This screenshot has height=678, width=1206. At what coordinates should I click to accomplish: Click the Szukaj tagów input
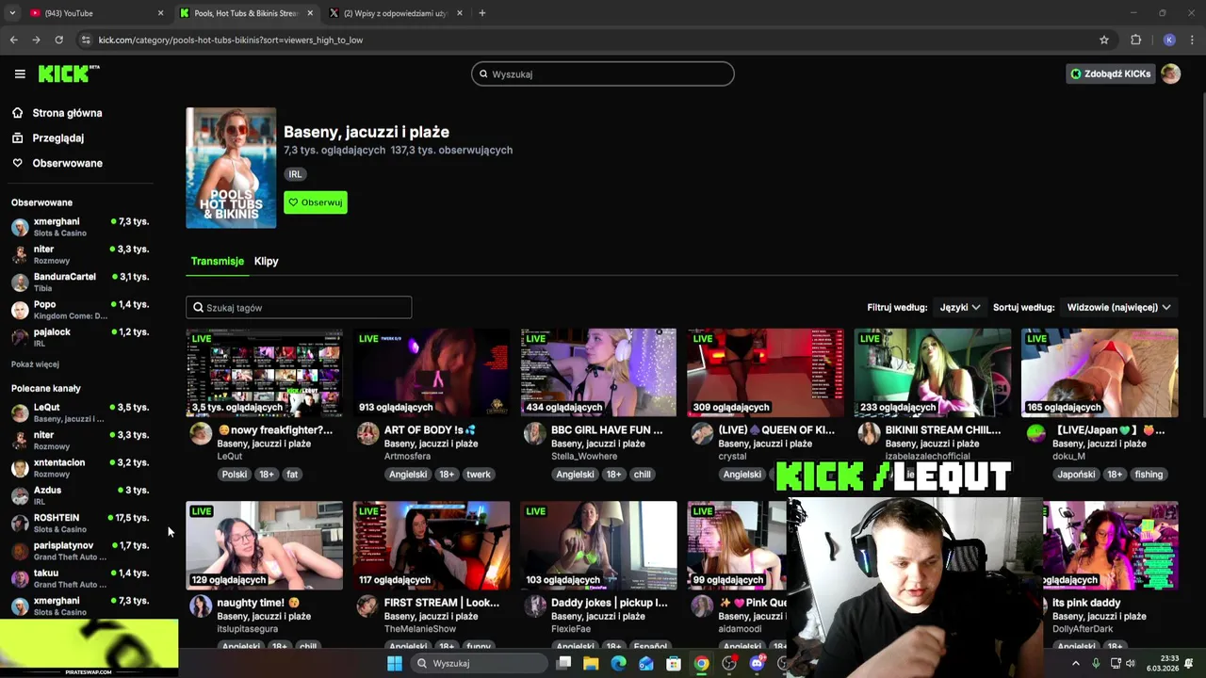tap(299, 308)
